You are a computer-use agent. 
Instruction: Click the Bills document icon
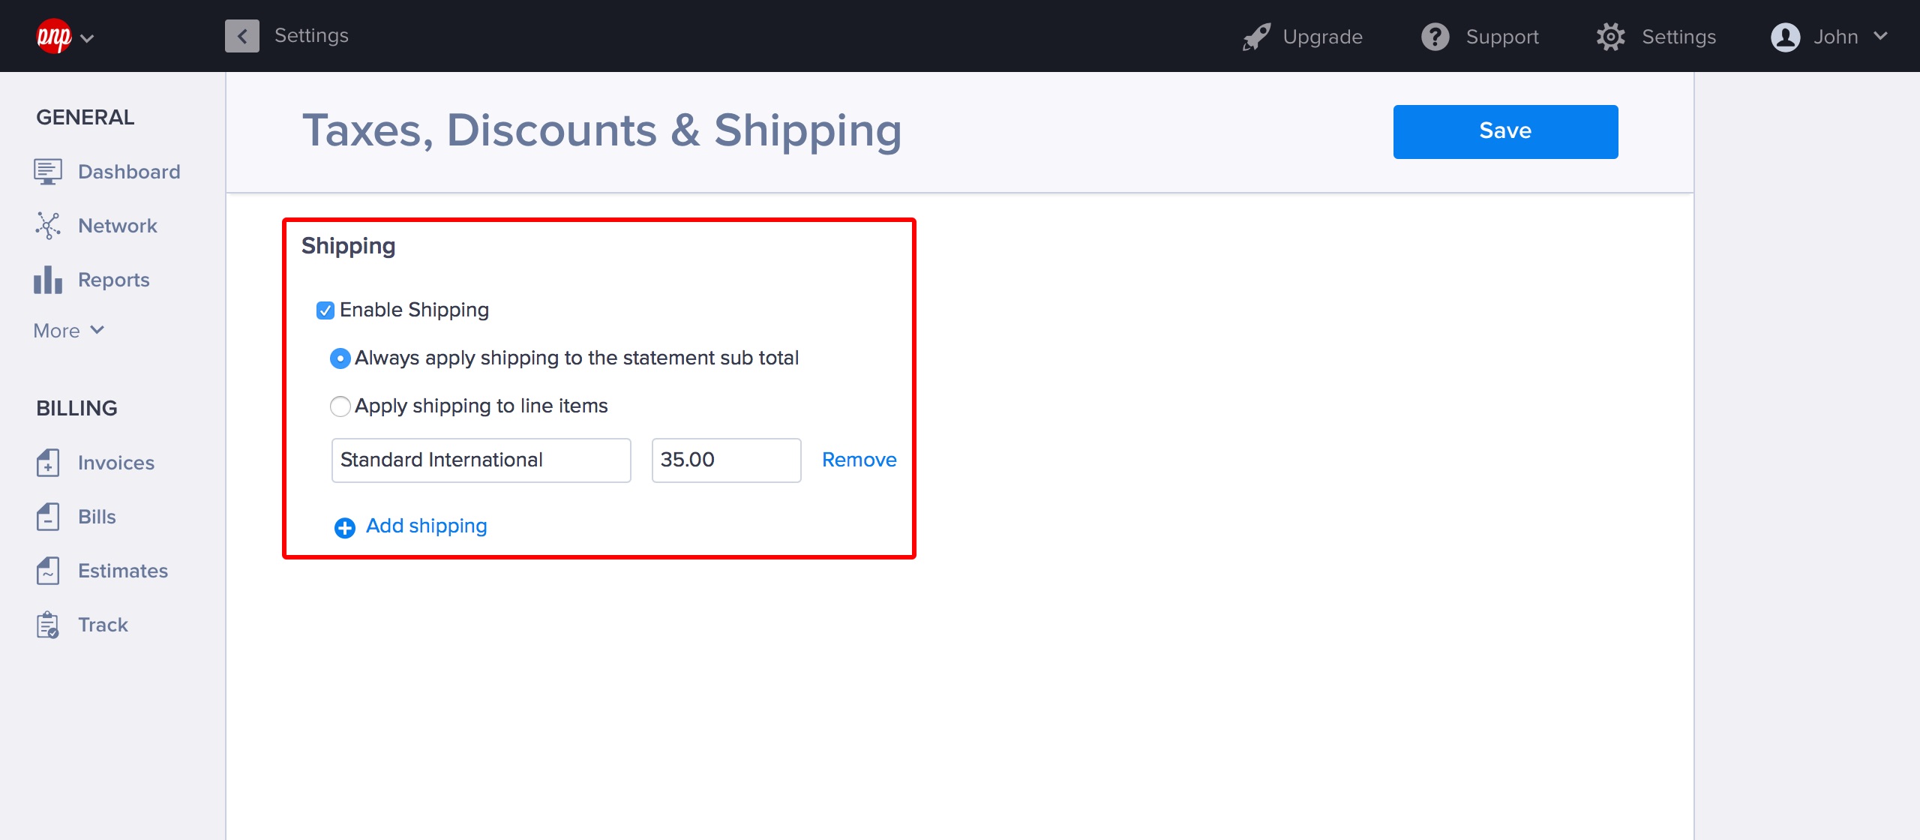(48, 517)
